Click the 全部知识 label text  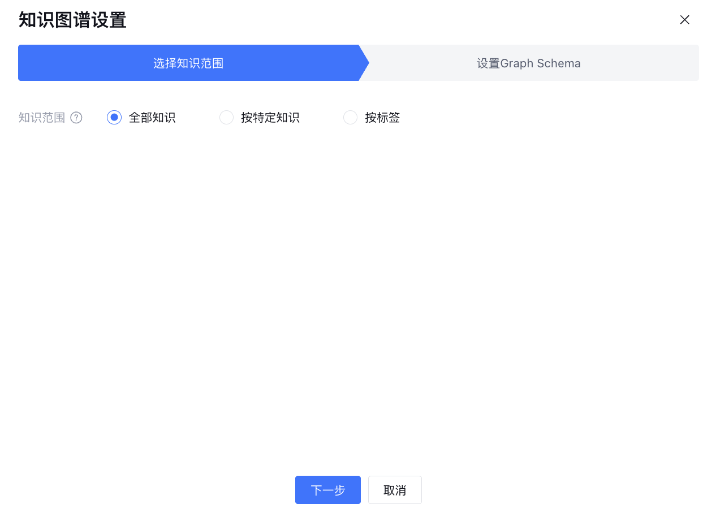[152, 118]
